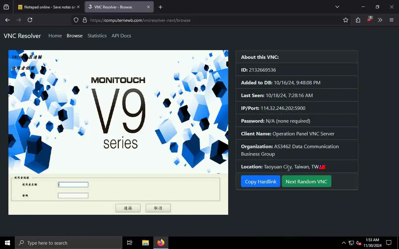The image size is (399, 249).
Task: Open the uBlock Origin extension icon
Action: (369, 20)
